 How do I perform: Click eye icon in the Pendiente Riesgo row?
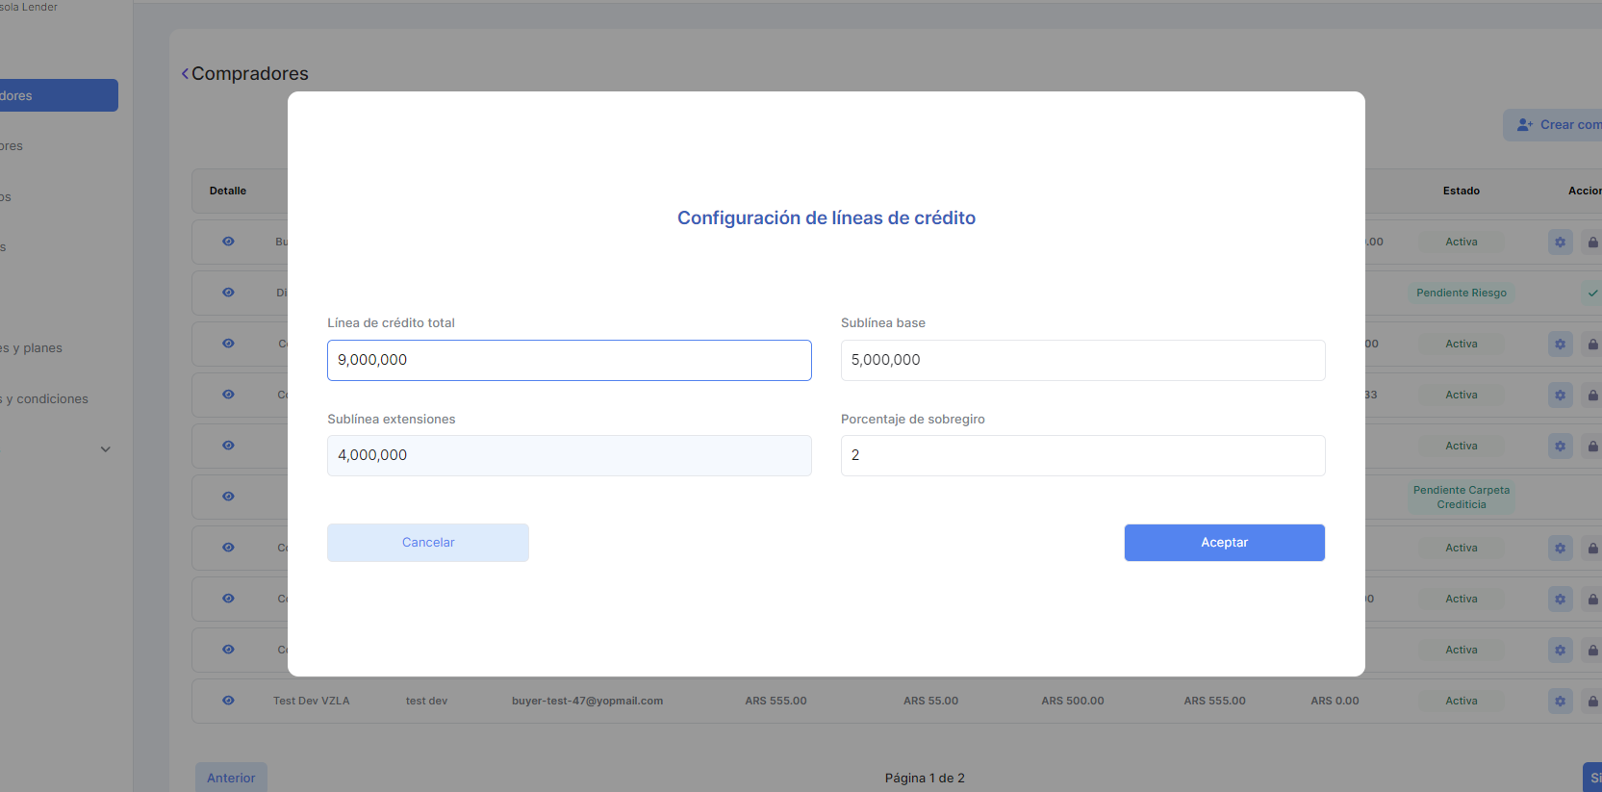pyautogui.click(x=228, y=293)
